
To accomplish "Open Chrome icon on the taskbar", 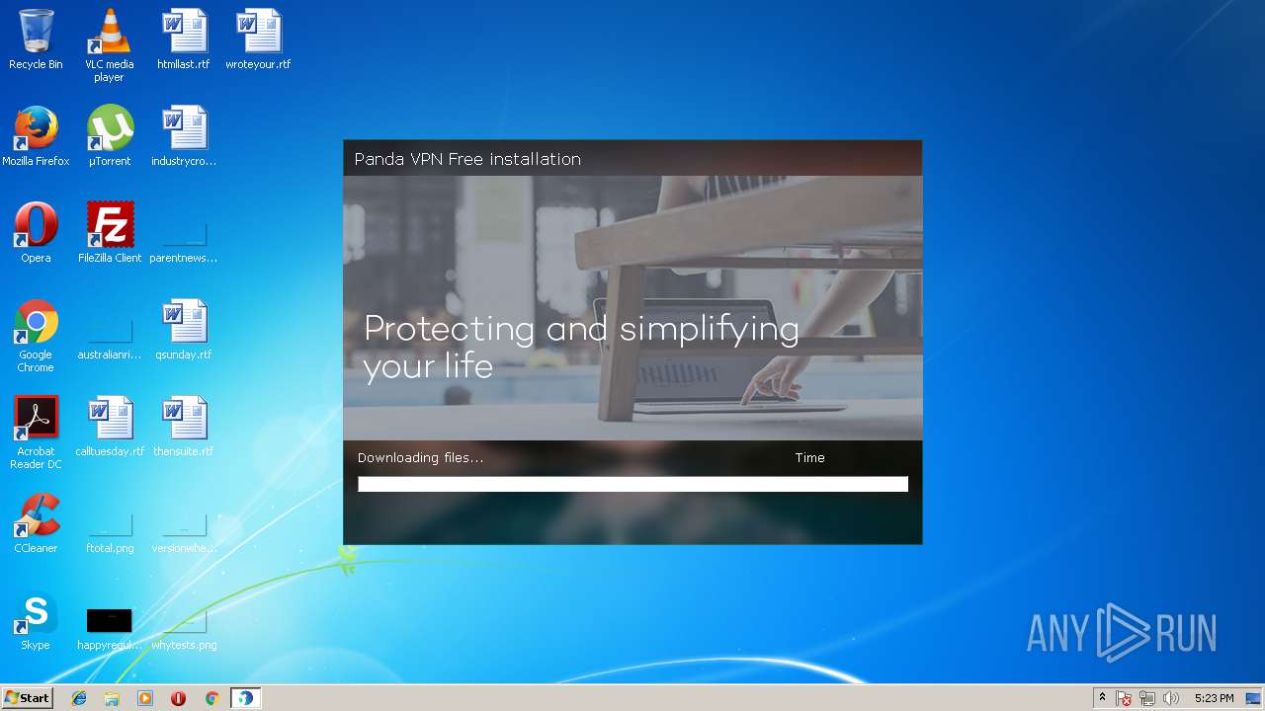I will pyautogui.click(x=211, y=698).
